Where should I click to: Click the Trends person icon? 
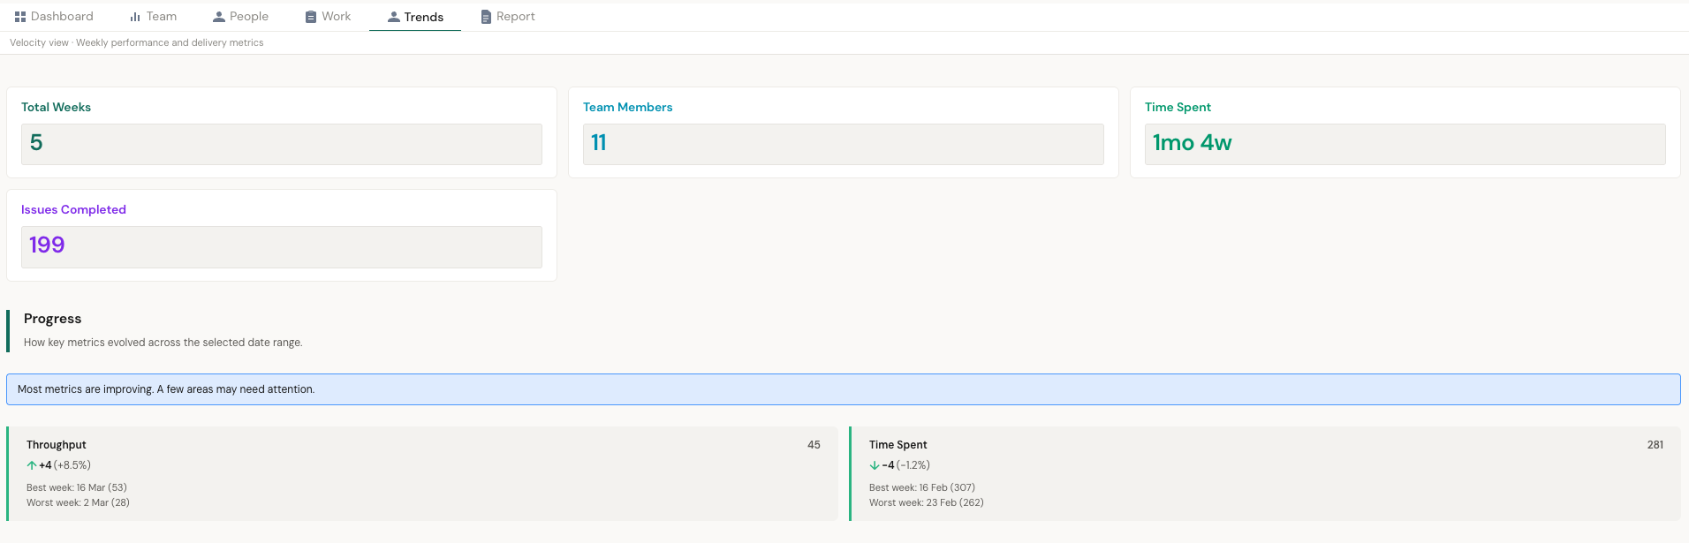tap(394, 17)
